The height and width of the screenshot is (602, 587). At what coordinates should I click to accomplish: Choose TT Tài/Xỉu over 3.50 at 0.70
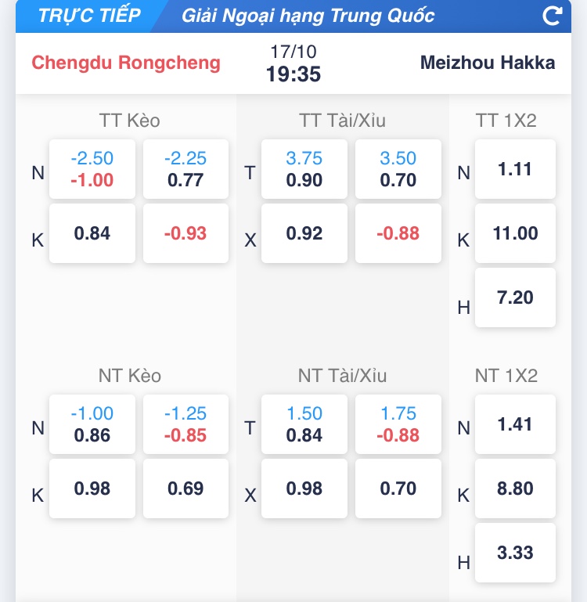coord(398,169)
